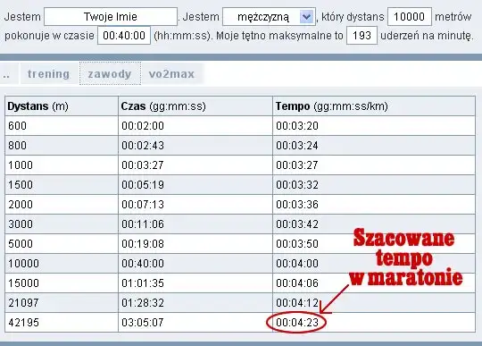Viewport: 482px width, 346px height.
Task: Click tempo value 00:03:32
Action: tap(297, 185)
